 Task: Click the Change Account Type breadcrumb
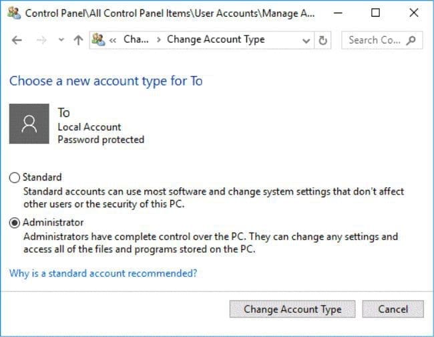216,40
